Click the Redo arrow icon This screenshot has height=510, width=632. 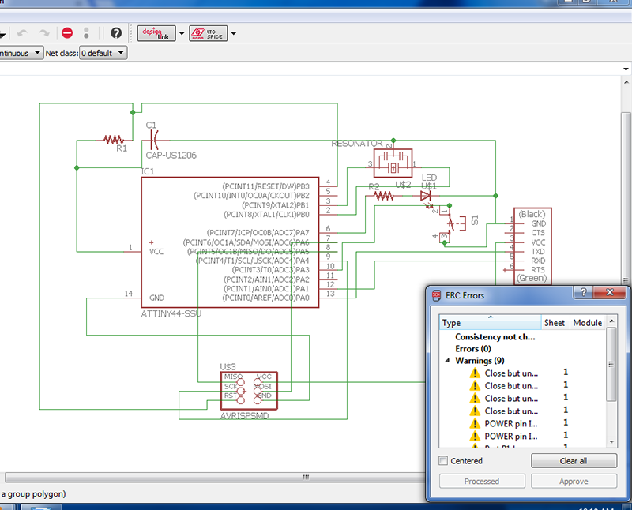[44, 33]
